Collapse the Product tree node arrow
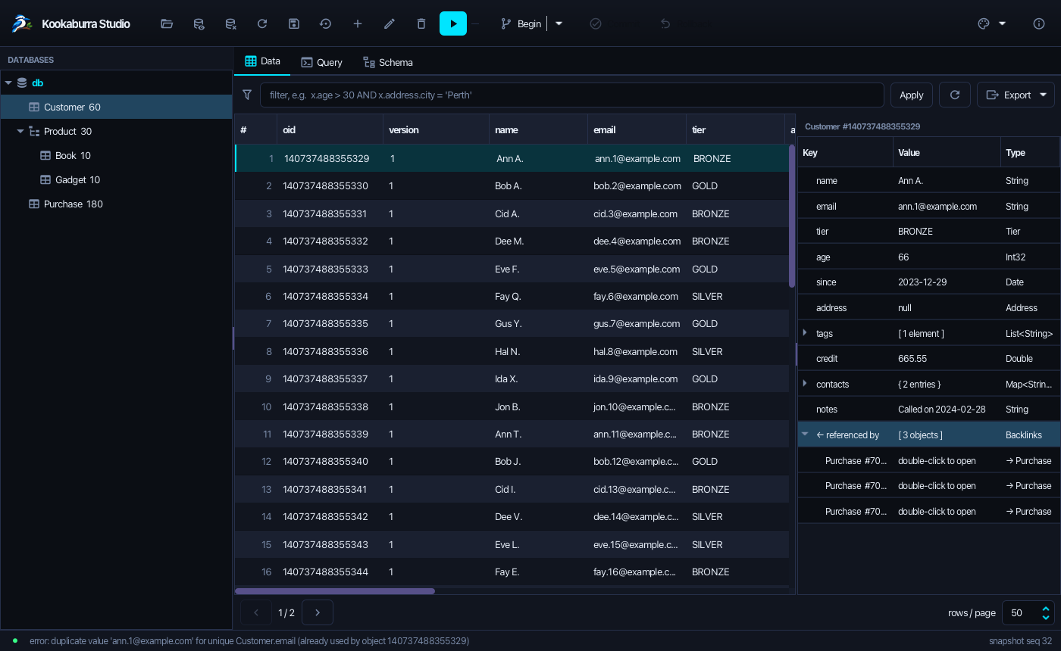This screenshot has height=651, width=1061. [x=20, y=131]
